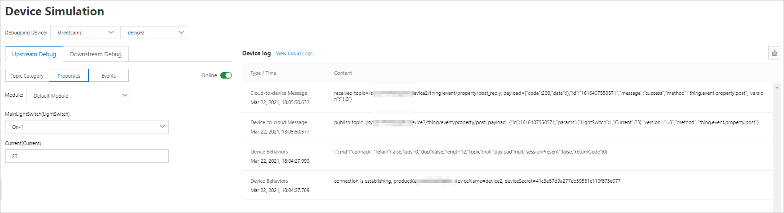Click the connack payload log content

pos(470,152)
